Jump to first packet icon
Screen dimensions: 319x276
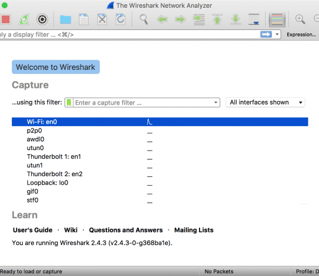click(217, 20)
